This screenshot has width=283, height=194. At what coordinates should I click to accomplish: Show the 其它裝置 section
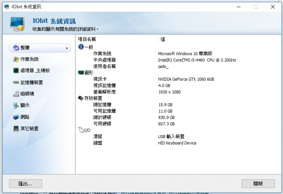pos(26,129)
